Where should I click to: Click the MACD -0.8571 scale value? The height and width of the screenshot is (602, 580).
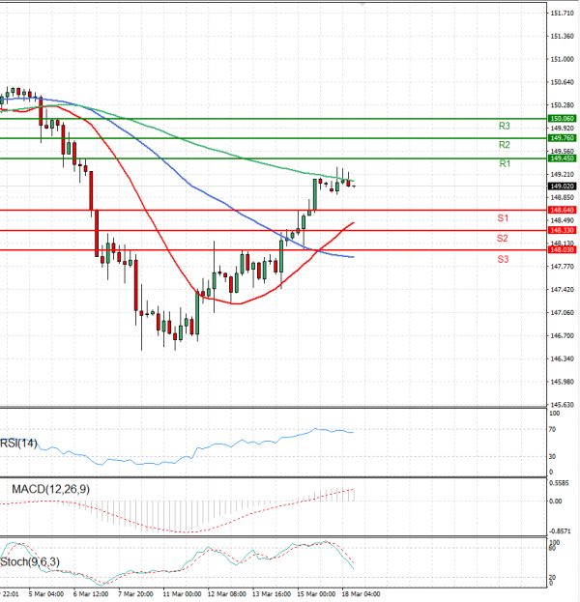[x=560, y=531]
